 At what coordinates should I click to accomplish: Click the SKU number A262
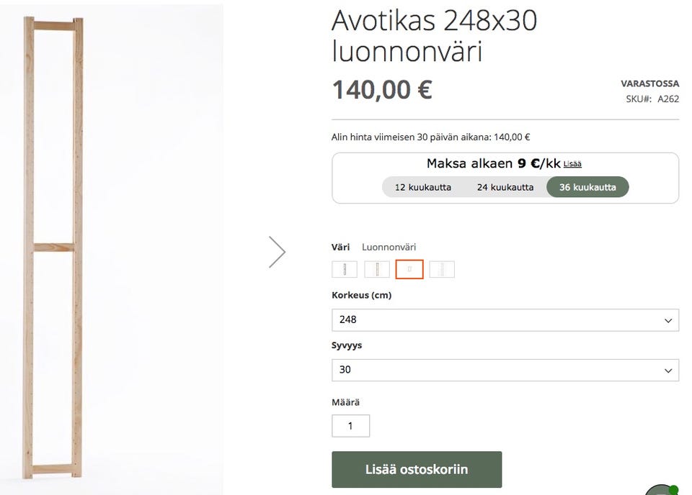[667, 99]
